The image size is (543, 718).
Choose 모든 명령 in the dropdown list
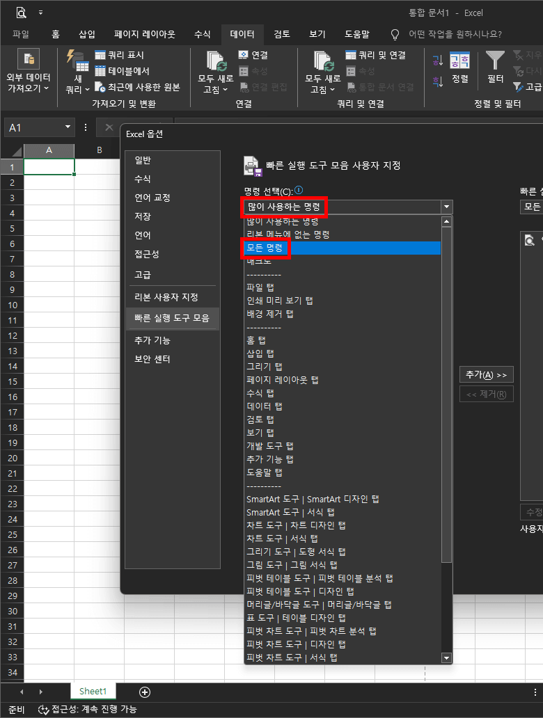343,248
